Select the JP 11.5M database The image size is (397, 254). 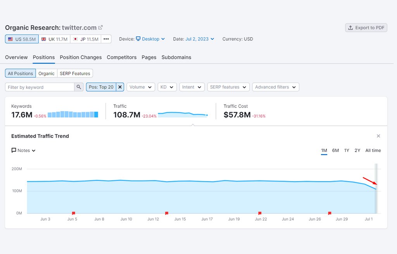pos(86,39)
